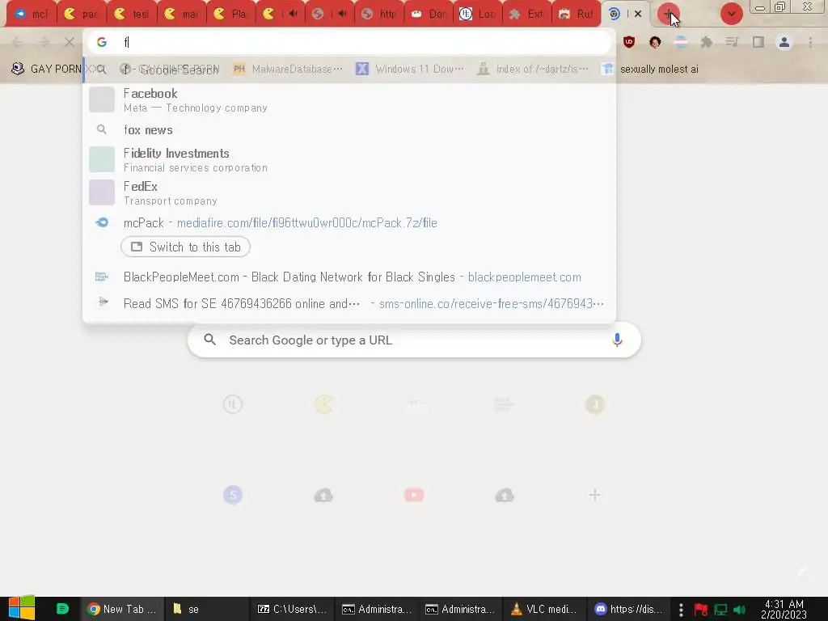The height and width of the screenshot is (621, 828).
Task: Select the 'Read SMS for SE' suggestion
Action: click(x=349, y=304)
